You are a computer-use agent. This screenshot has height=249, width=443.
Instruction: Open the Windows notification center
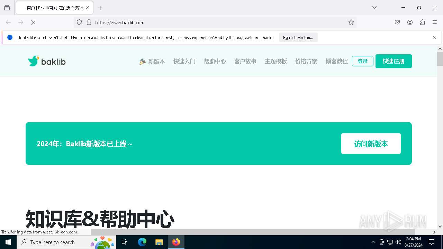(432, 242)
